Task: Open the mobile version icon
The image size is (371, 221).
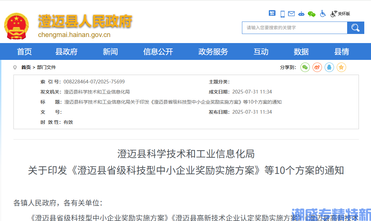Action: (x=282, y=13)
